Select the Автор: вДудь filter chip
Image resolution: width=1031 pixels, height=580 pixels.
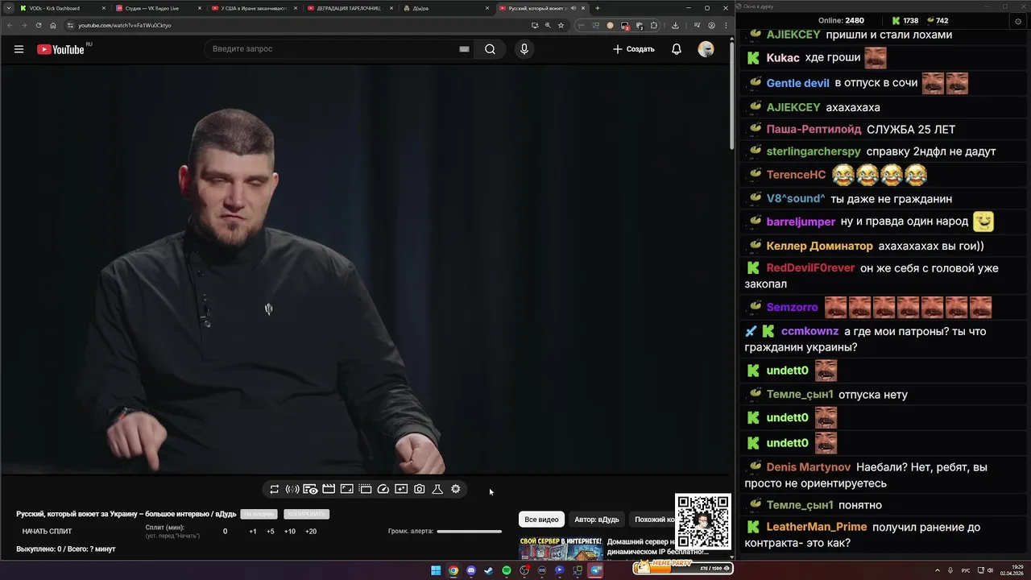597,520
